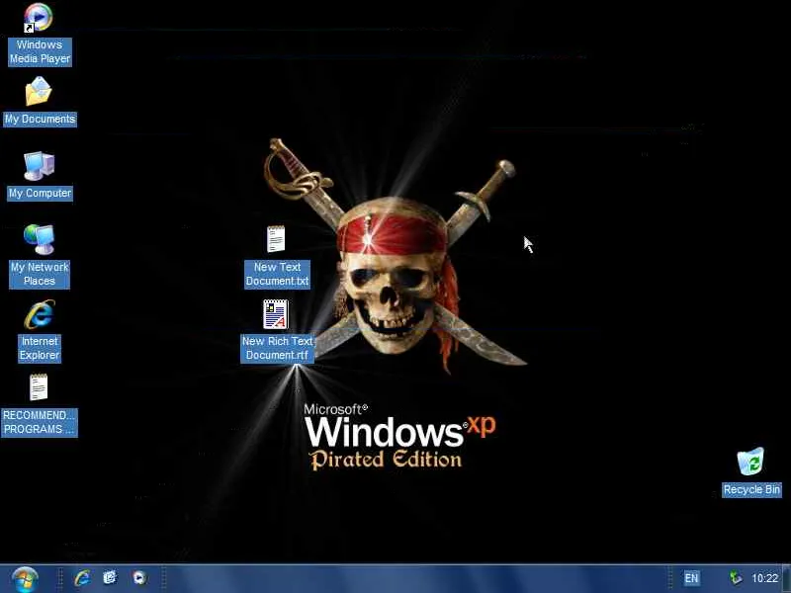Click the Recycle Bin label text
The height and width of the screenshot is (593, 791).
[x=751, y=489]
